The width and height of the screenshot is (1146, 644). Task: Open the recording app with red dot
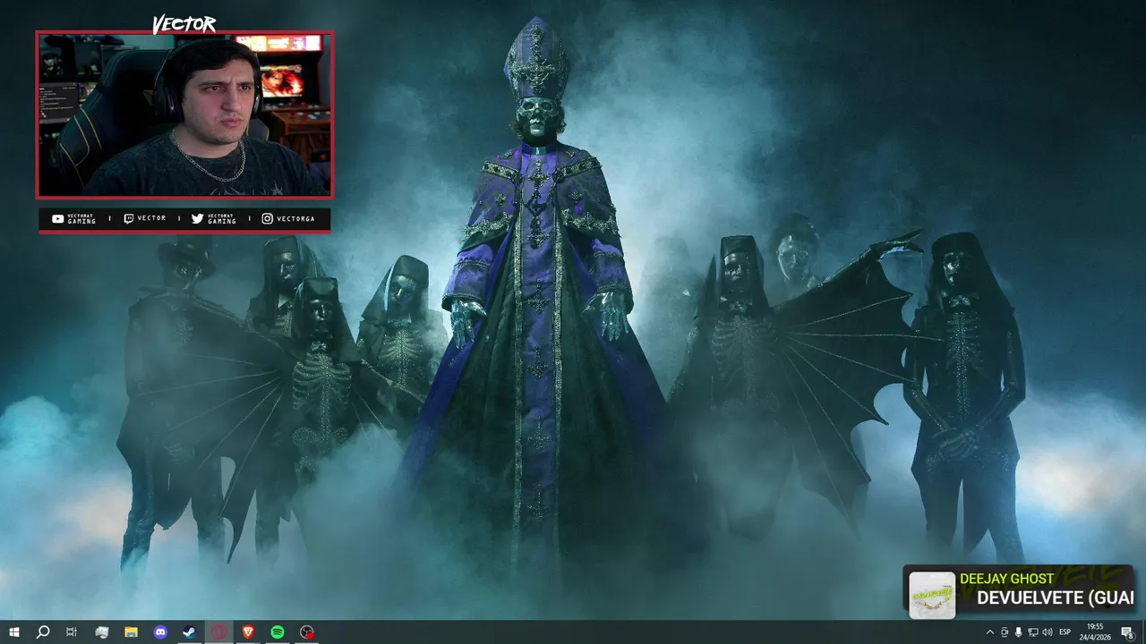tap(307, 632)
